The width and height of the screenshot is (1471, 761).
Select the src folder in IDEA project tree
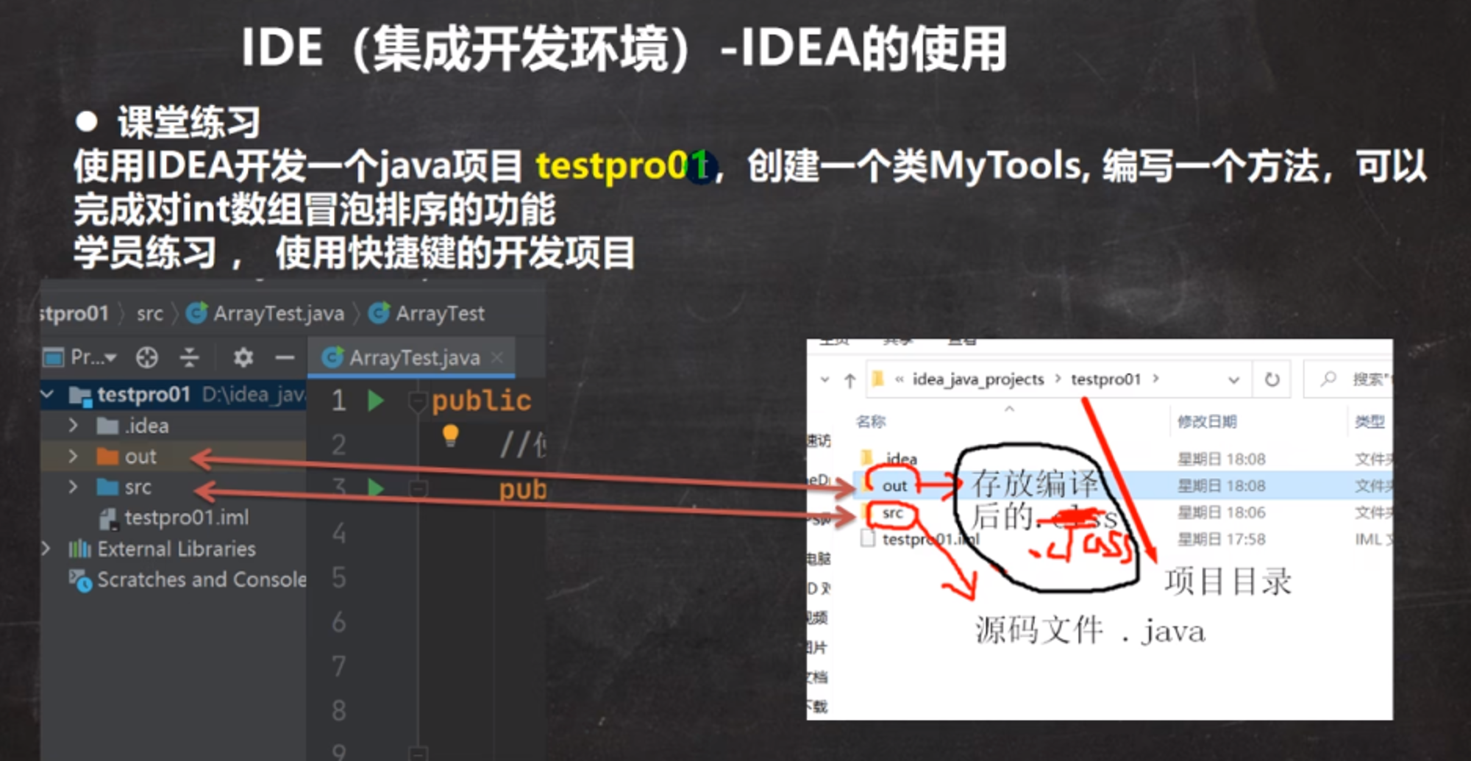point(124,487)
